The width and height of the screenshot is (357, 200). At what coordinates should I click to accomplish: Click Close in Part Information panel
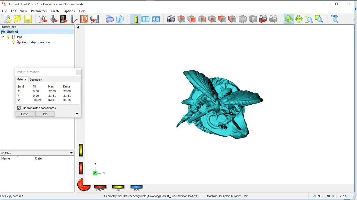click(24, 114)
